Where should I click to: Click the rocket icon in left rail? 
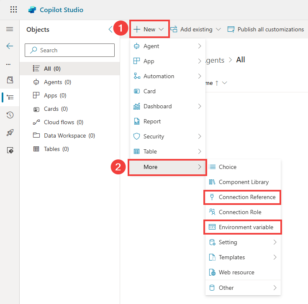10,133
